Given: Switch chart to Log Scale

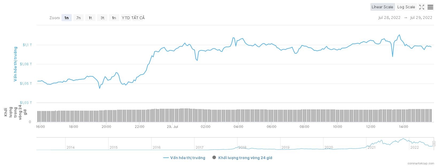Looking at the screenshot, I should pos(406,7).
